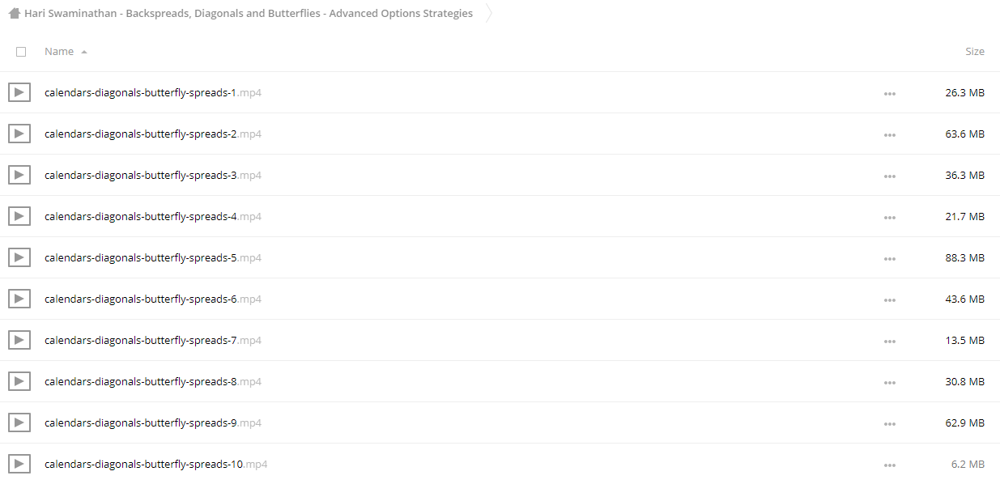Open more options for spreads-2.mp4
The image size is (1000, 484).
pos(890,134)
